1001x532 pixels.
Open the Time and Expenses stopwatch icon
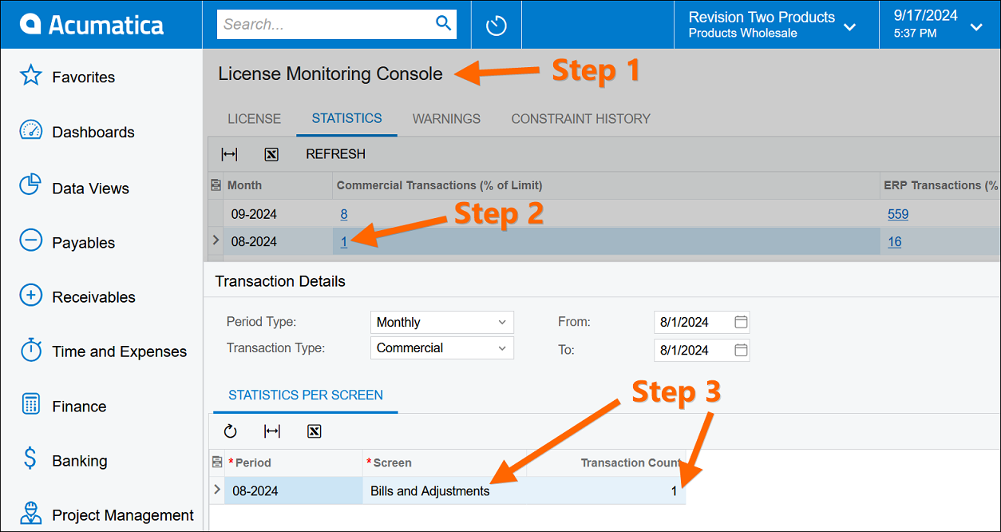tap(30, 351)
